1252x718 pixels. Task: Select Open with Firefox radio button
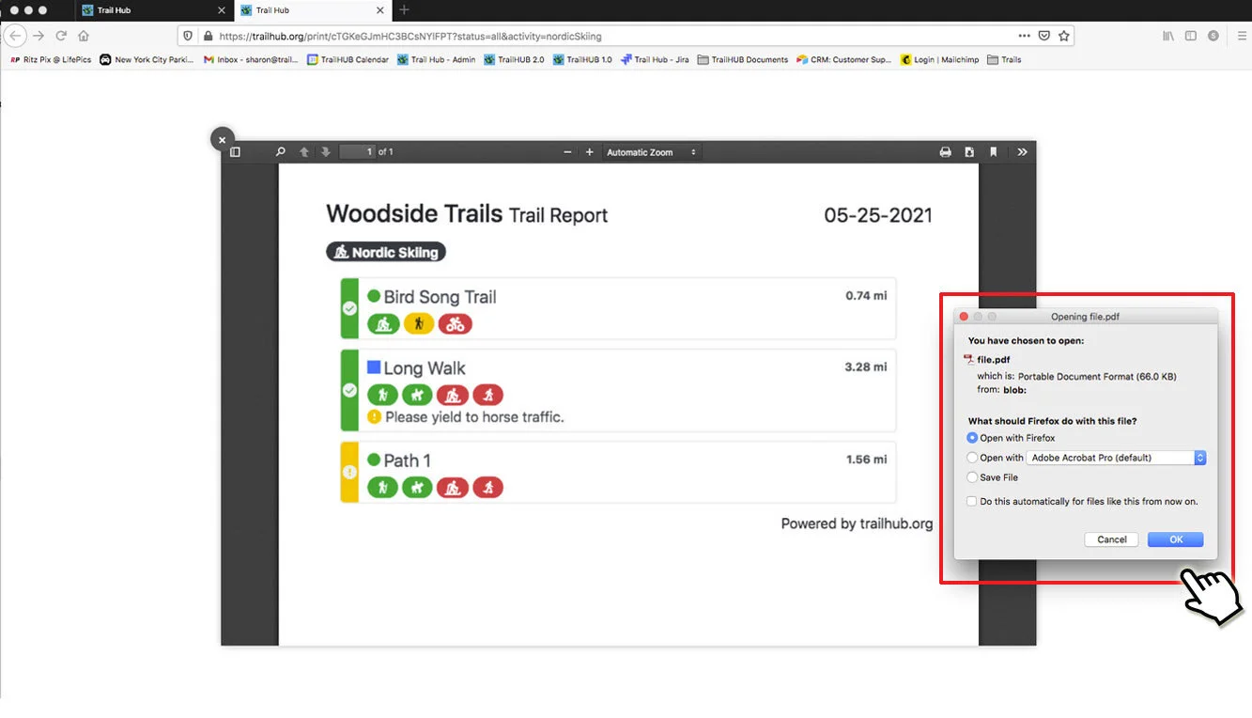click(972, 438)
